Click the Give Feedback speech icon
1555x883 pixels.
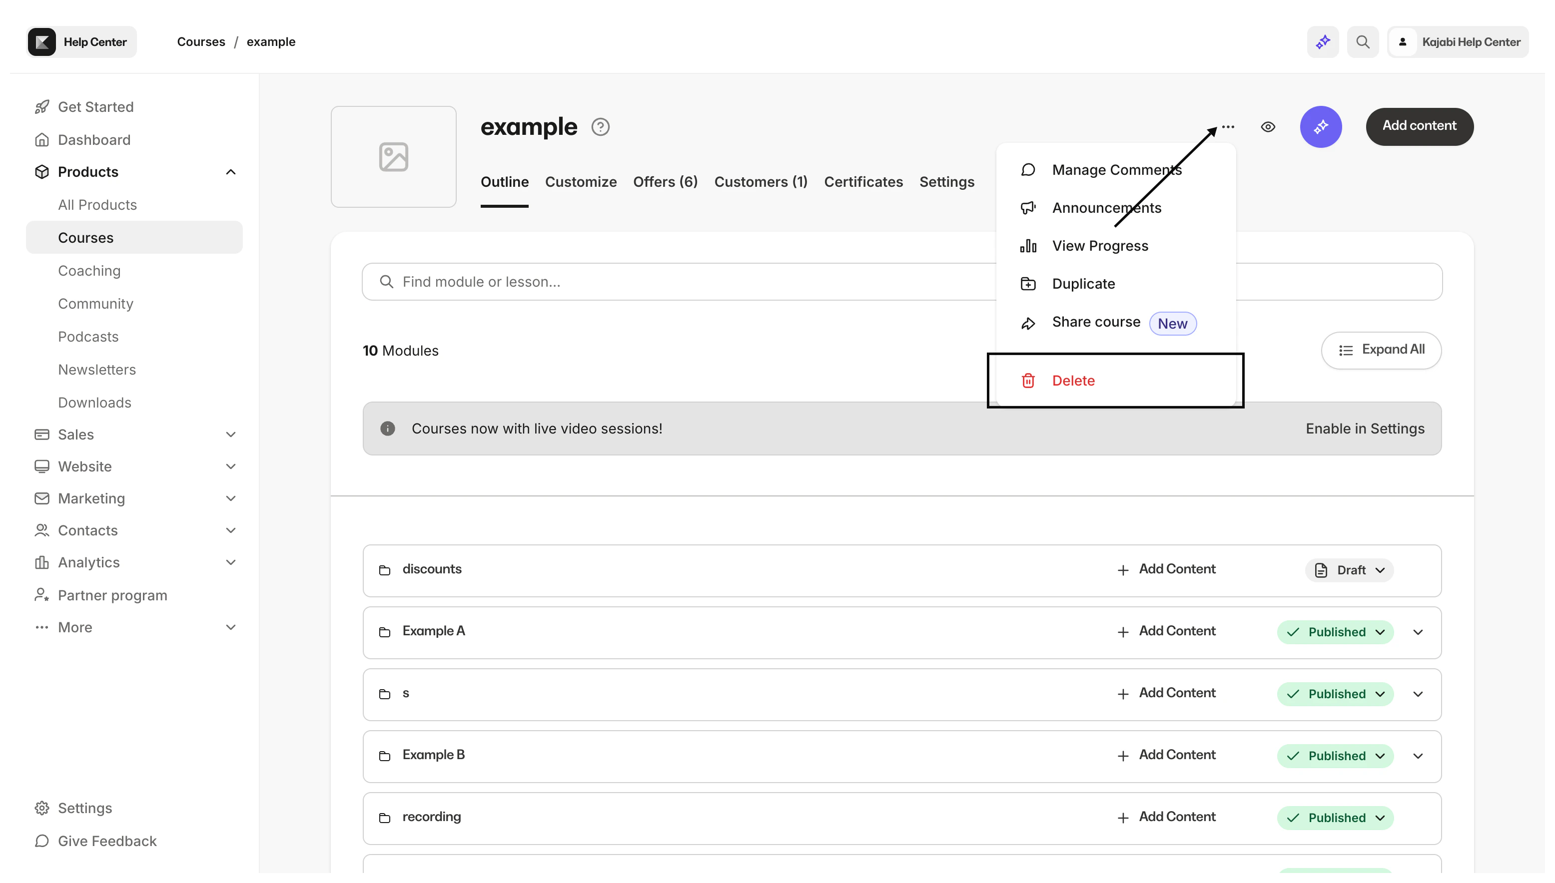click(41, 841)
